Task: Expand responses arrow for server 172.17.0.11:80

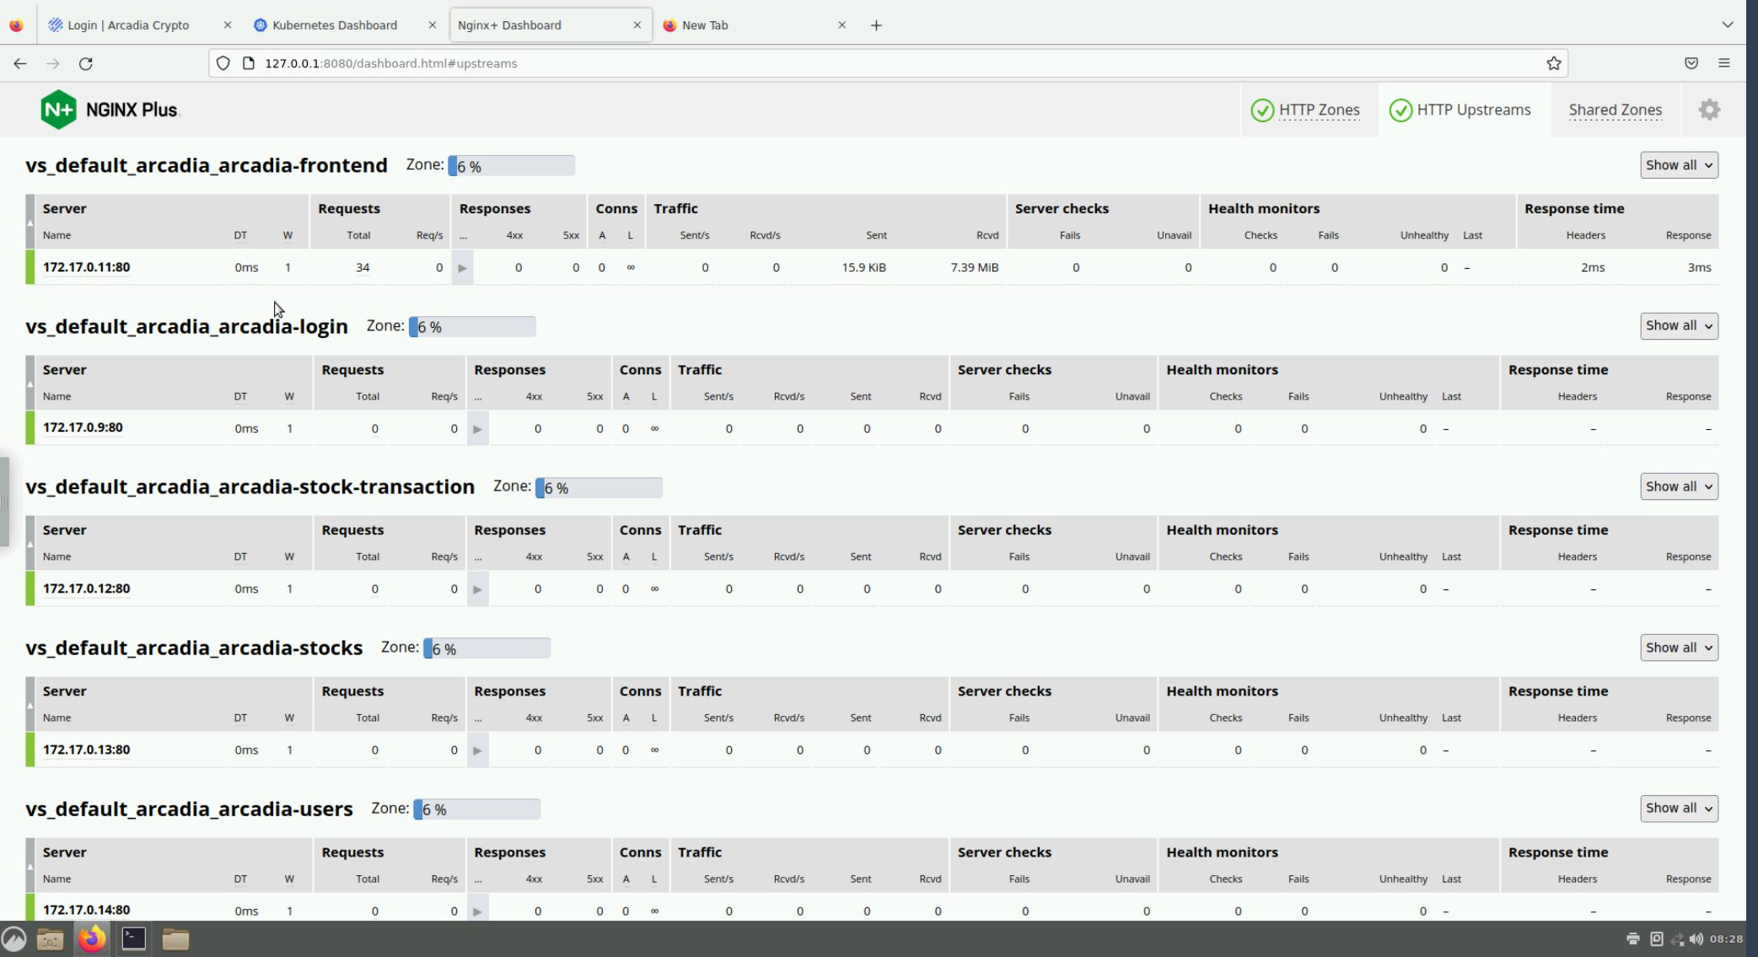Action: 462,267
